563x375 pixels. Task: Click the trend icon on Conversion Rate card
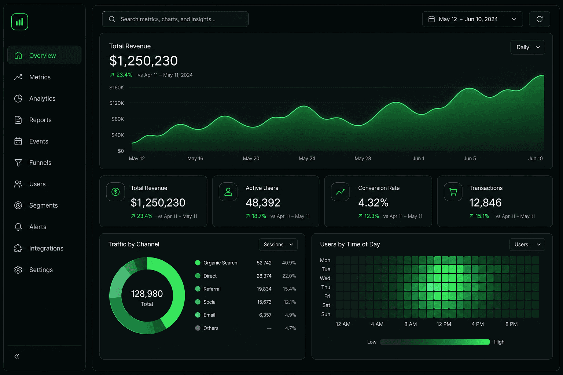[340, 192]
